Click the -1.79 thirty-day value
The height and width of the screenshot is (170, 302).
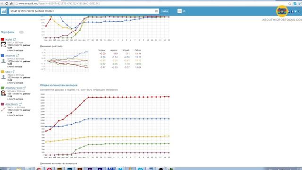pos(127,64)
